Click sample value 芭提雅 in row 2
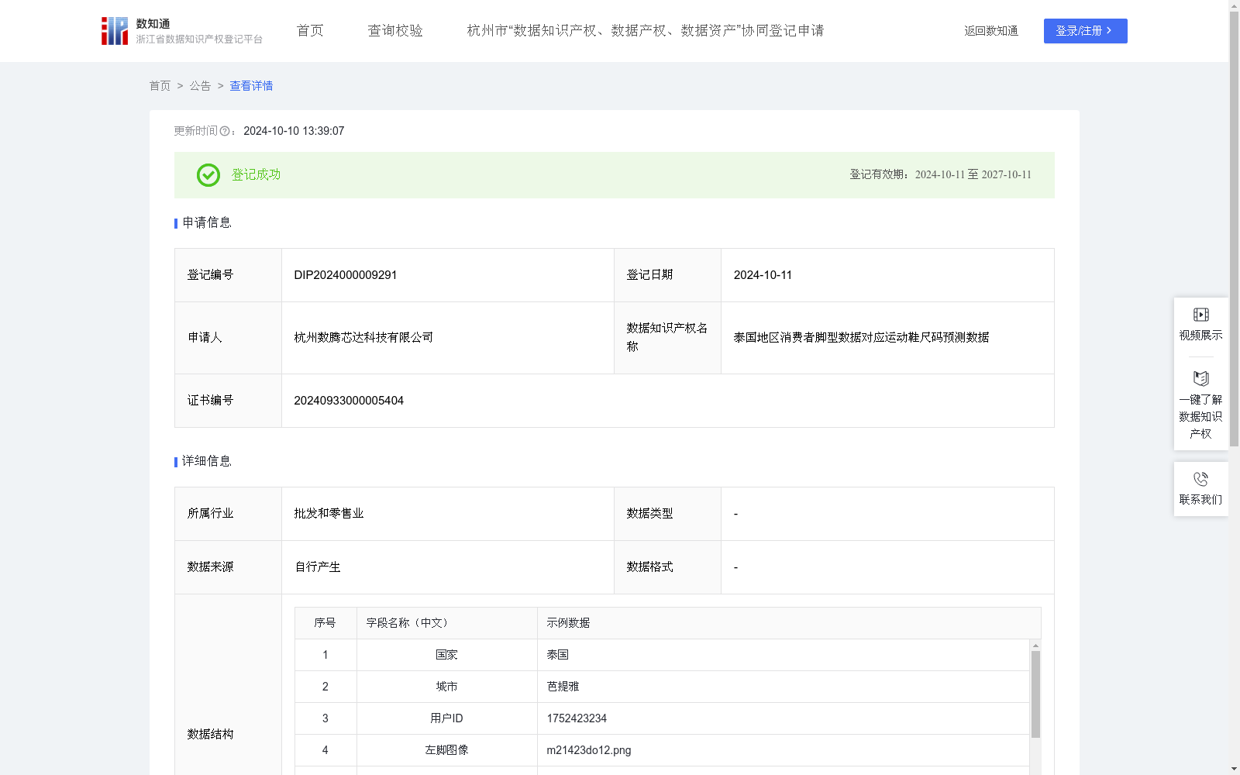The image size is (1240, 775). click(x=563, y=687)
